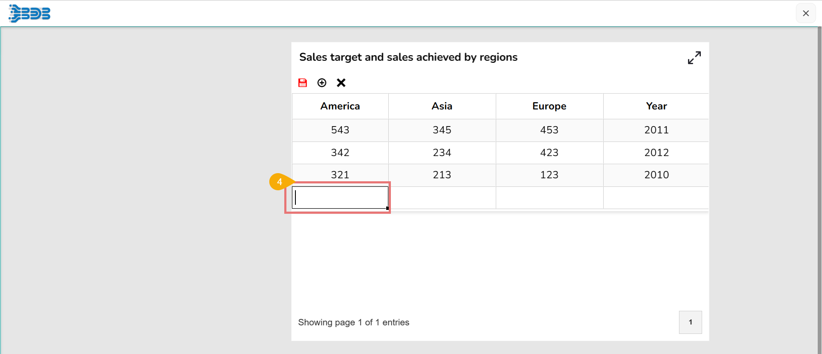Select the Asia cell with value 234
This screenshot has width=822, height=354.
coord(442,153)
